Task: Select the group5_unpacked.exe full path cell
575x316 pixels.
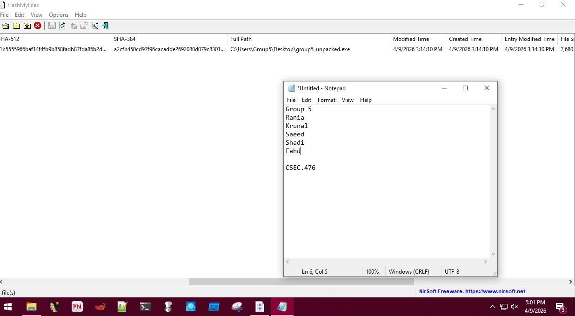Action: coord(290,49)
